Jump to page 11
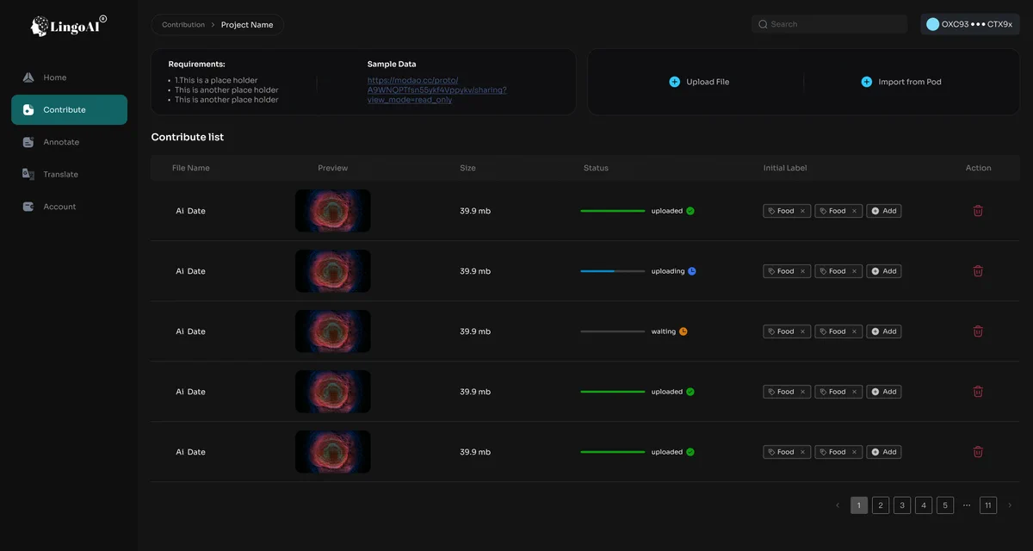This screenshot has width=1033, height=551. tap(988, 505)
